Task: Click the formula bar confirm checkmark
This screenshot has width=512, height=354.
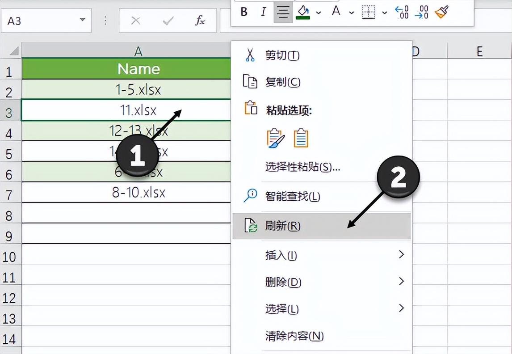Action: (168, 21)
